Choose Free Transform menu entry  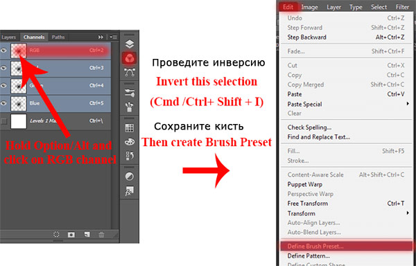[x=346, y=204]
